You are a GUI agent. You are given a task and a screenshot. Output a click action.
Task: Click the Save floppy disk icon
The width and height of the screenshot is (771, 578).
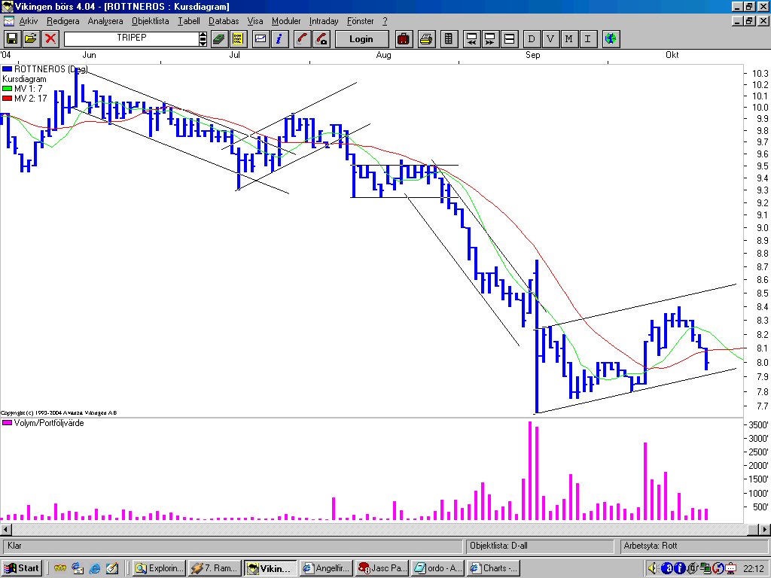tap(12, 39)
